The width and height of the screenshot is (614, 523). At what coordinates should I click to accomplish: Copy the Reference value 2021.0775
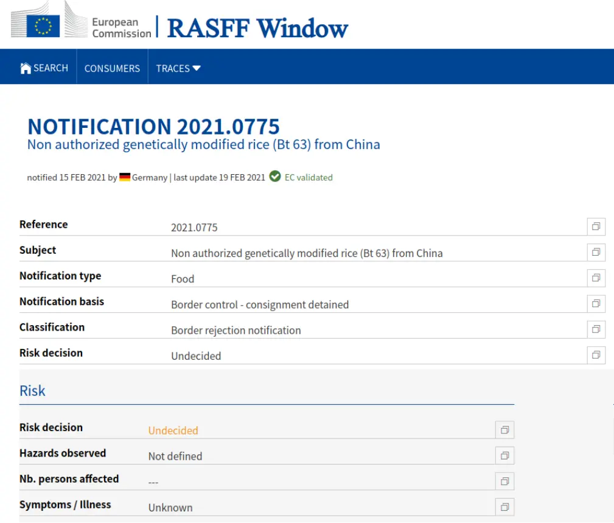click(x=596, y=226)
